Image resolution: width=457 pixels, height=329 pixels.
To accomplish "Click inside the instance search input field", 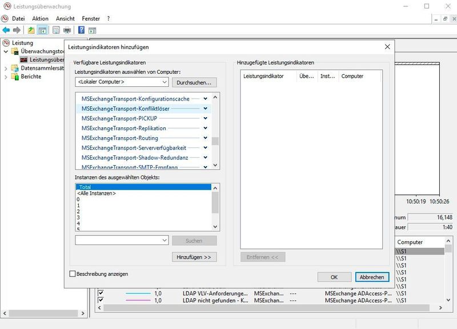I will 118,240.
